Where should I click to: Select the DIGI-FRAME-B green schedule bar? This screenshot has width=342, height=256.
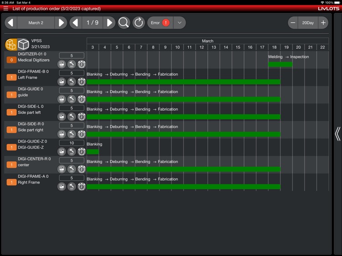(x=183, y=82)
